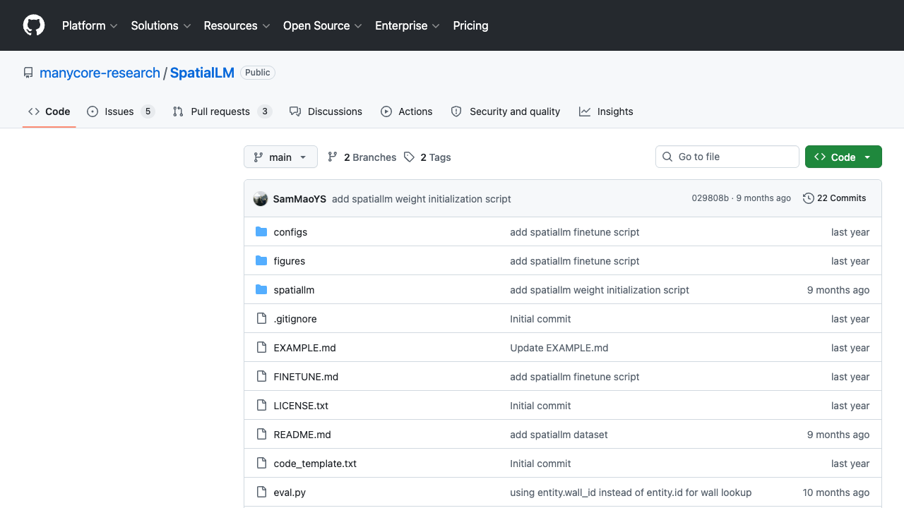Click the commit history clock icon
904x508 pixels.
pos(809,198)
